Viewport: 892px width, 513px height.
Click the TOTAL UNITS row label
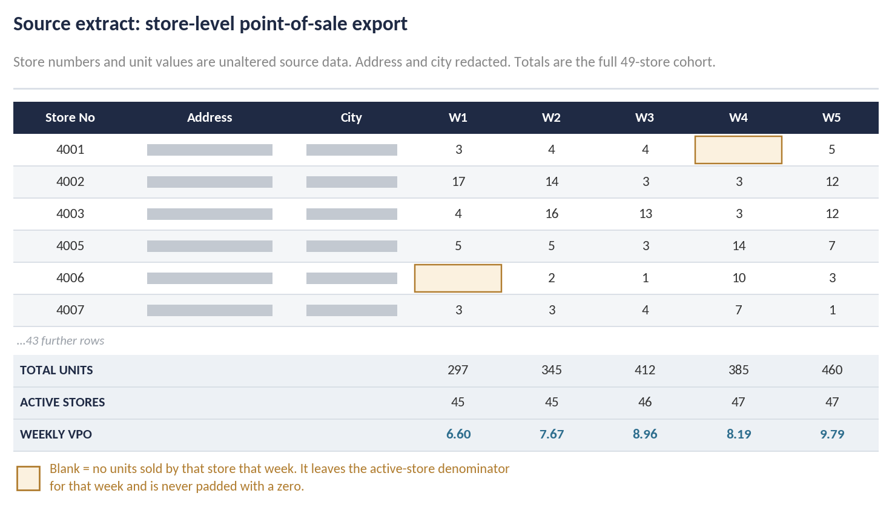click(56, 370)
